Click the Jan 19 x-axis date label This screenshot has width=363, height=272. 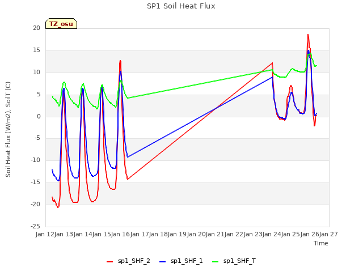[x=178, y=234]
